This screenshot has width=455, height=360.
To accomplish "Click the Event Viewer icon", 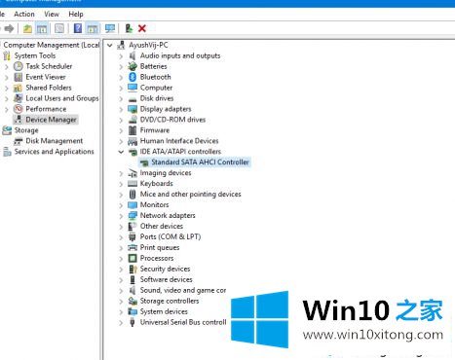I will click(19, 77).
